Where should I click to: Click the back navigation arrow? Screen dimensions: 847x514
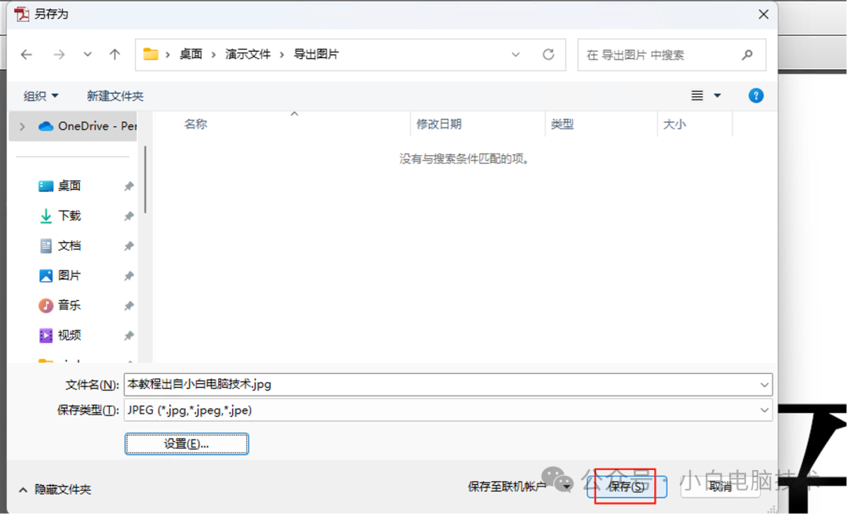pyautogui.click(x=26, y=54)
